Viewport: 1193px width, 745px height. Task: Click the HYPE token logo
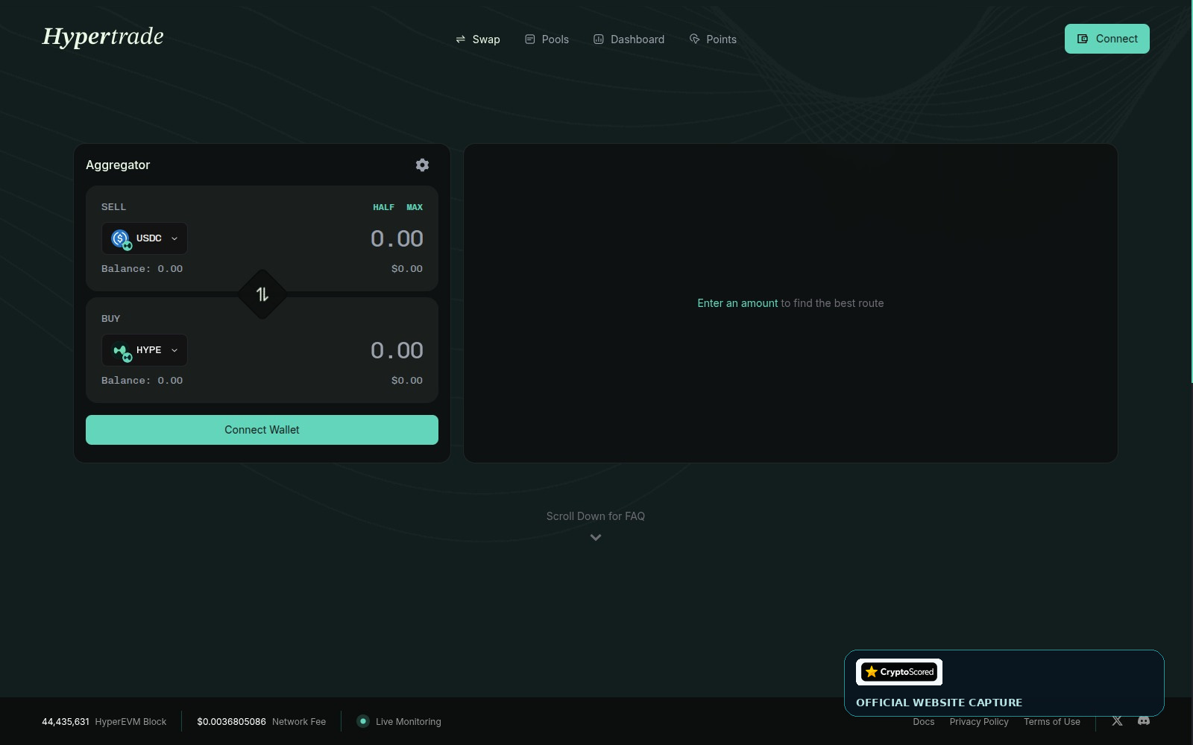tap(120, 350)
